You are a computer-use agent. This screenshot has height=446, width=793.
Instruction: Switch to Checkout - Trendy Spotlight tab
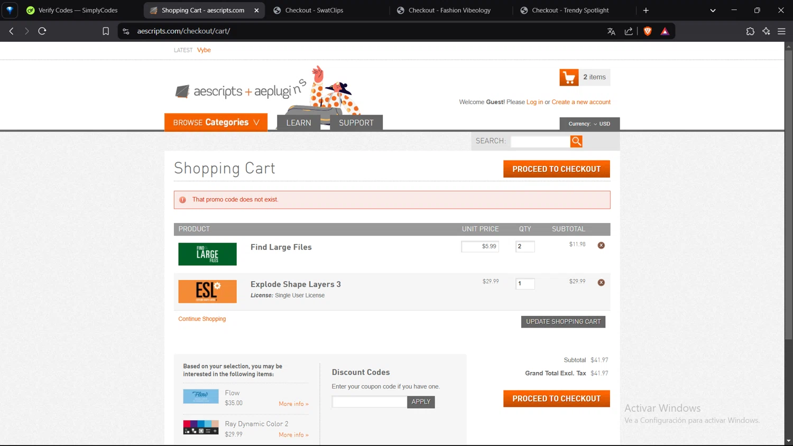point(570,10)
